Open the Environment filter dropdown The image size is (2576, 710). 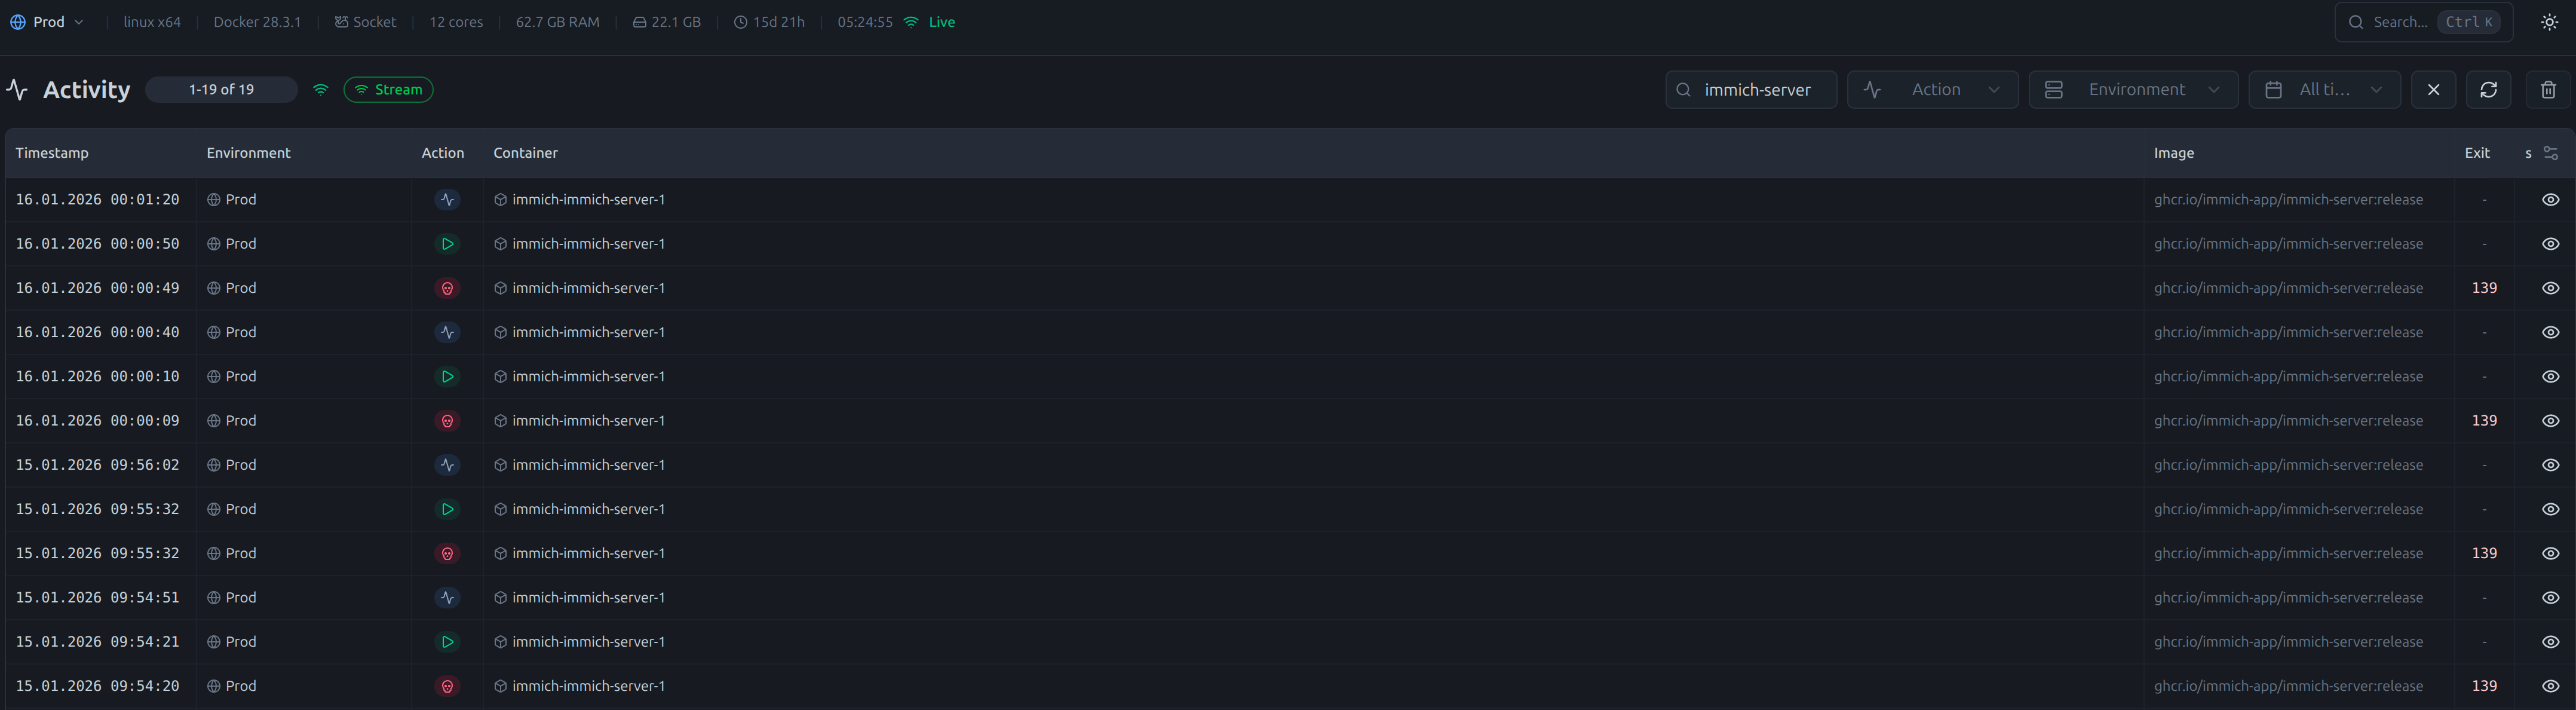click(2132, 90)
